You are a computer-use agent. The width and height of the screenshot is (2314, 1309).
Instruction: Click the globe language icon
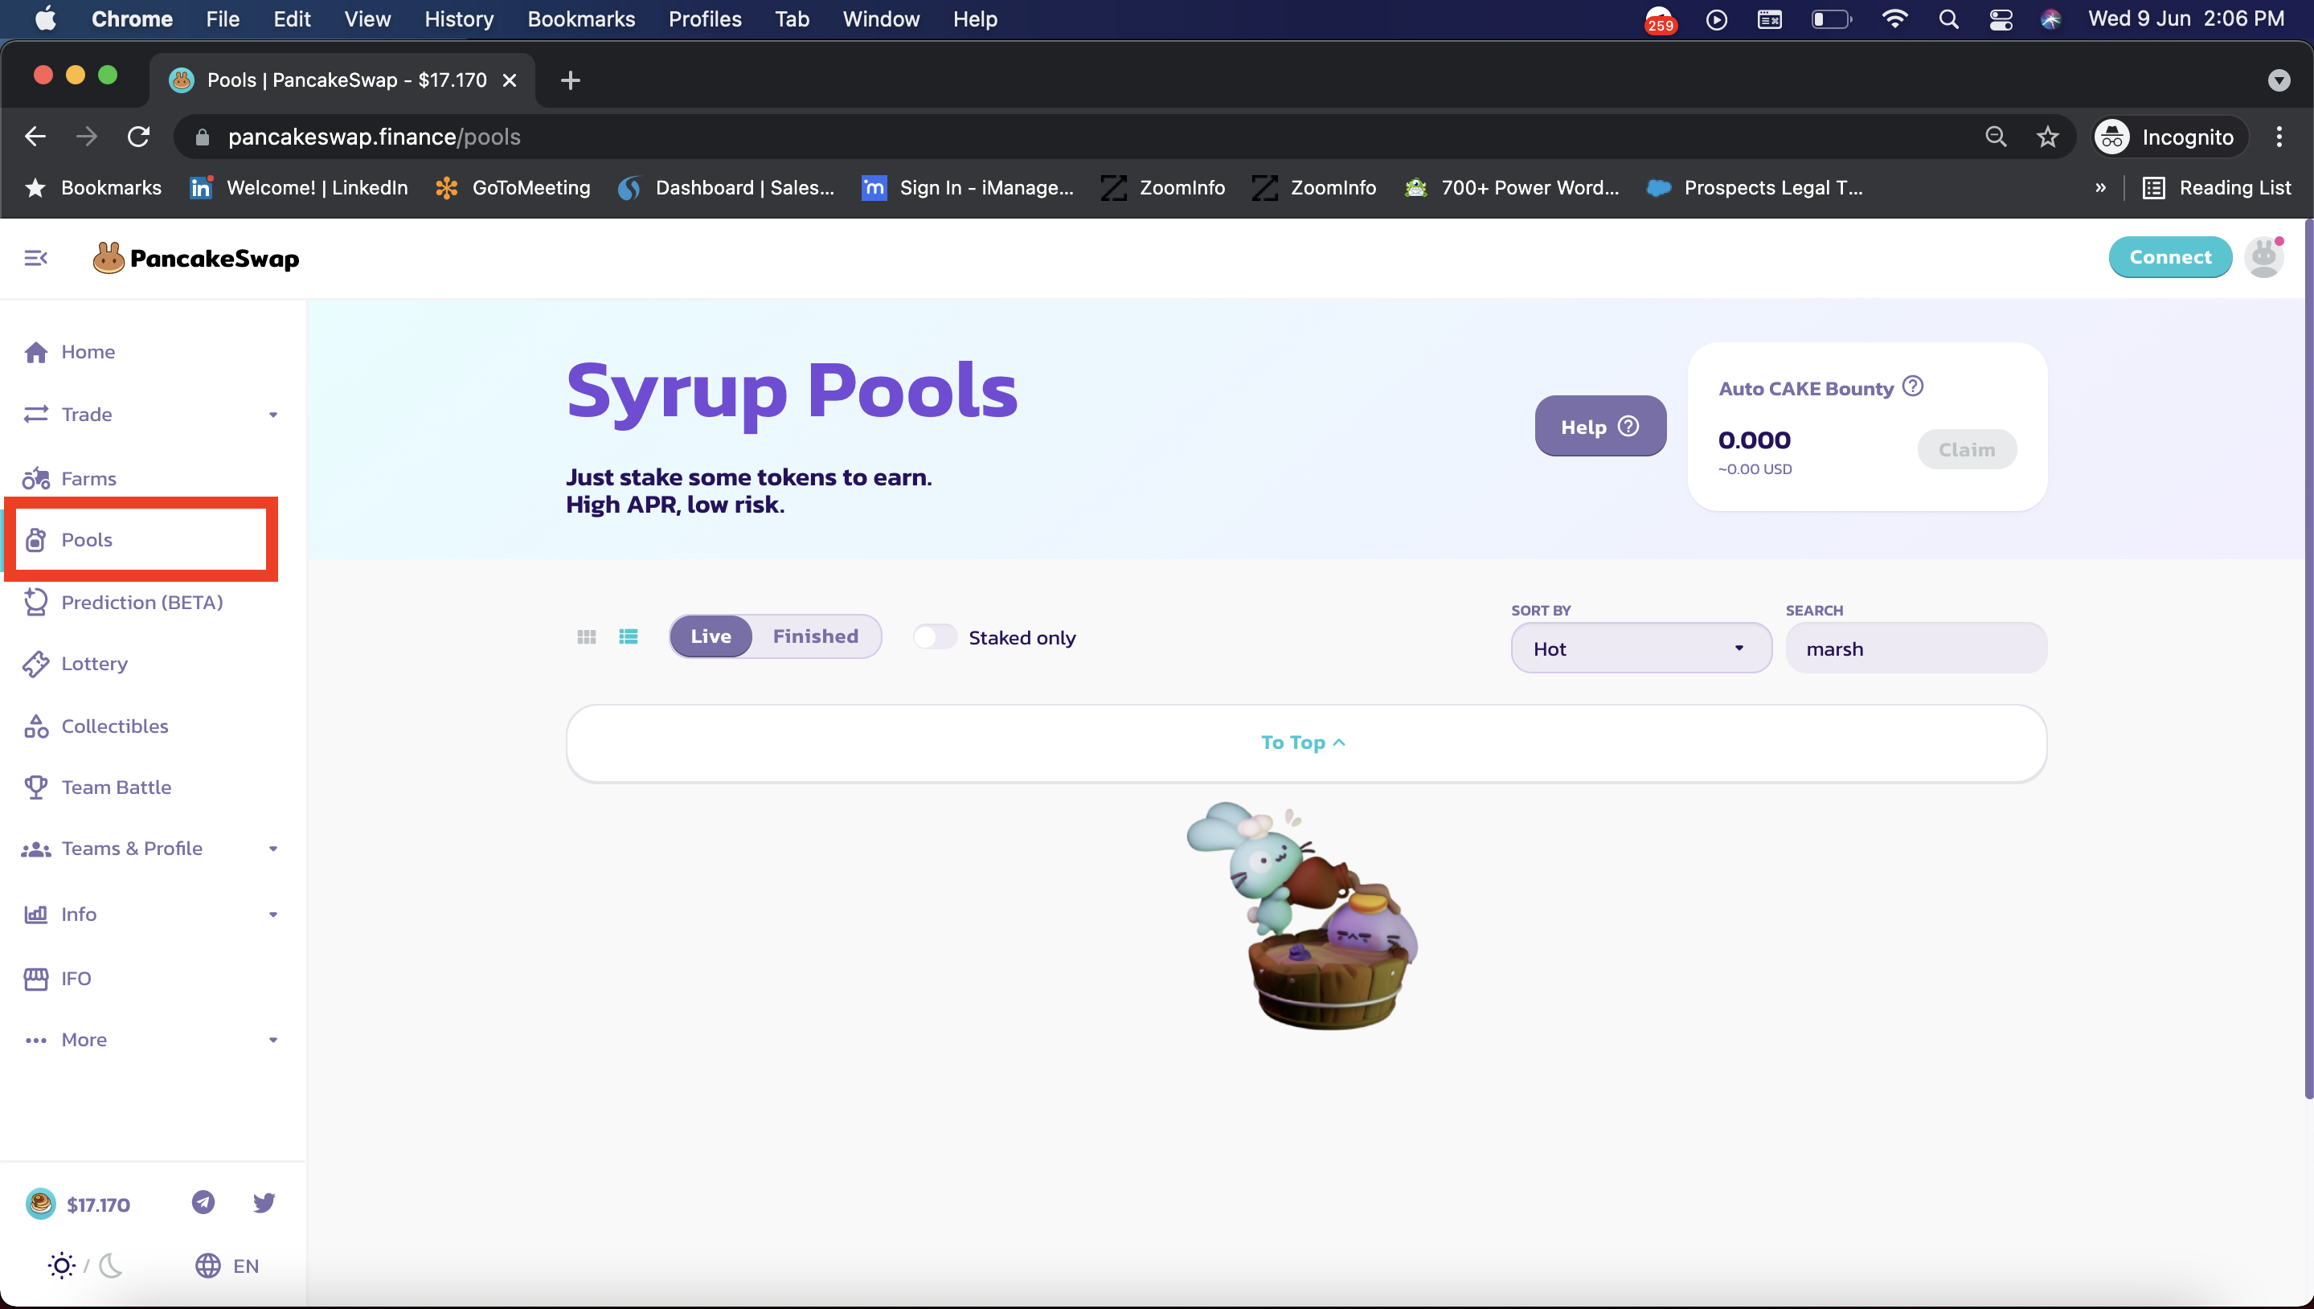click(x=207, y=1265)
